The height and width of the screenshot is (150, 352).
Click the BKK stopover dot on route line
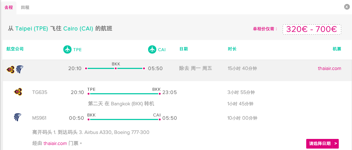[x=116, y=68]
